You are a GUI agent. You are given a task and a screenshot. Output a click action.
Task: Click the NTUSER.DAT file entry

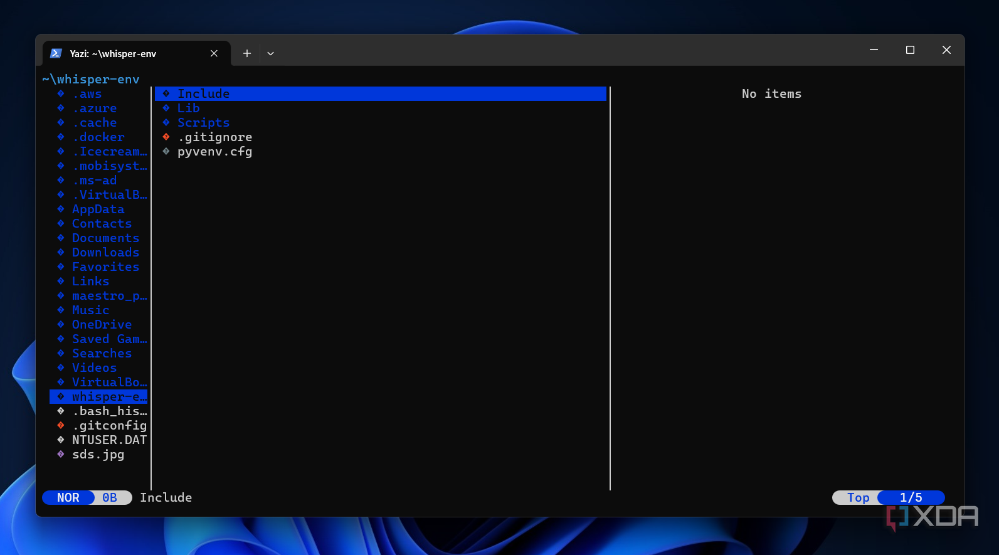tap(109, 440)
